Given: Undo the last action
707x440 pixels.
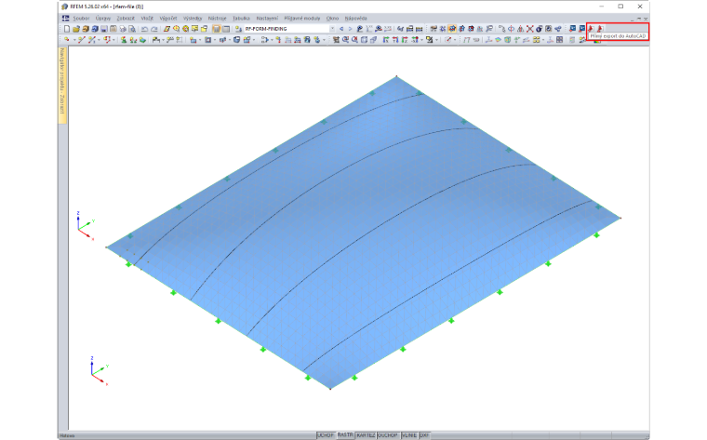Looking at the screenshot, I should 144,29.
